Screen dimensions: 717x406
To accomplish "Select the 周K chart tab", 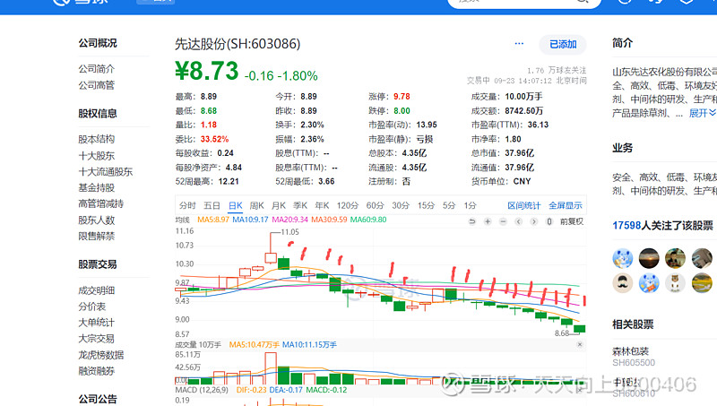I will [x=257, y=206].
